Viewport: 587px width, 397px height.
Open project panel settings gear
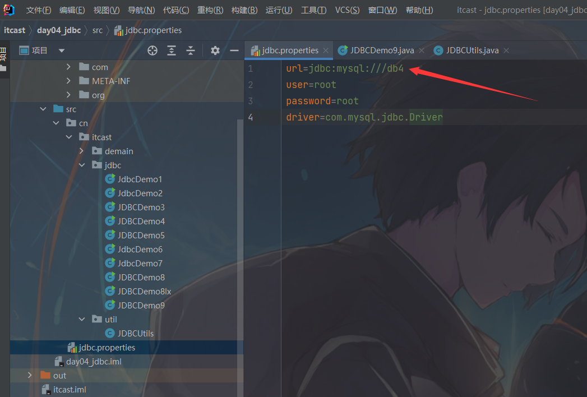(x=215, y=50)
